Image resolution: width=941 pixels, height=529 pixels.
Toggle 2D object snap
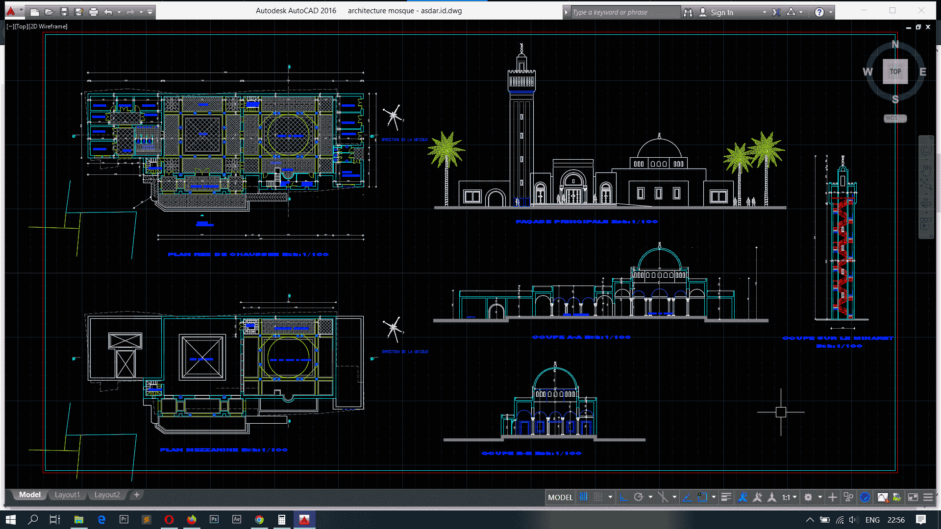(x=702, y=497)
